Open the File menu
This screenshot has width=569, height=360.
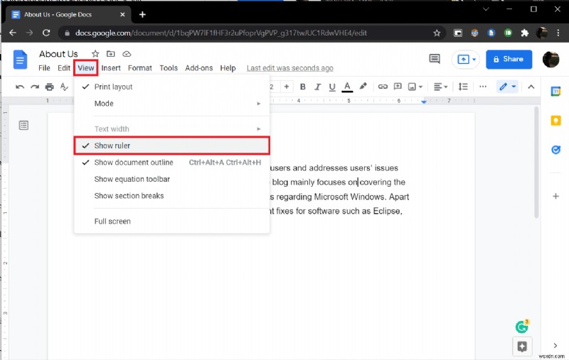pyautogui.click(x=44, y=68)
